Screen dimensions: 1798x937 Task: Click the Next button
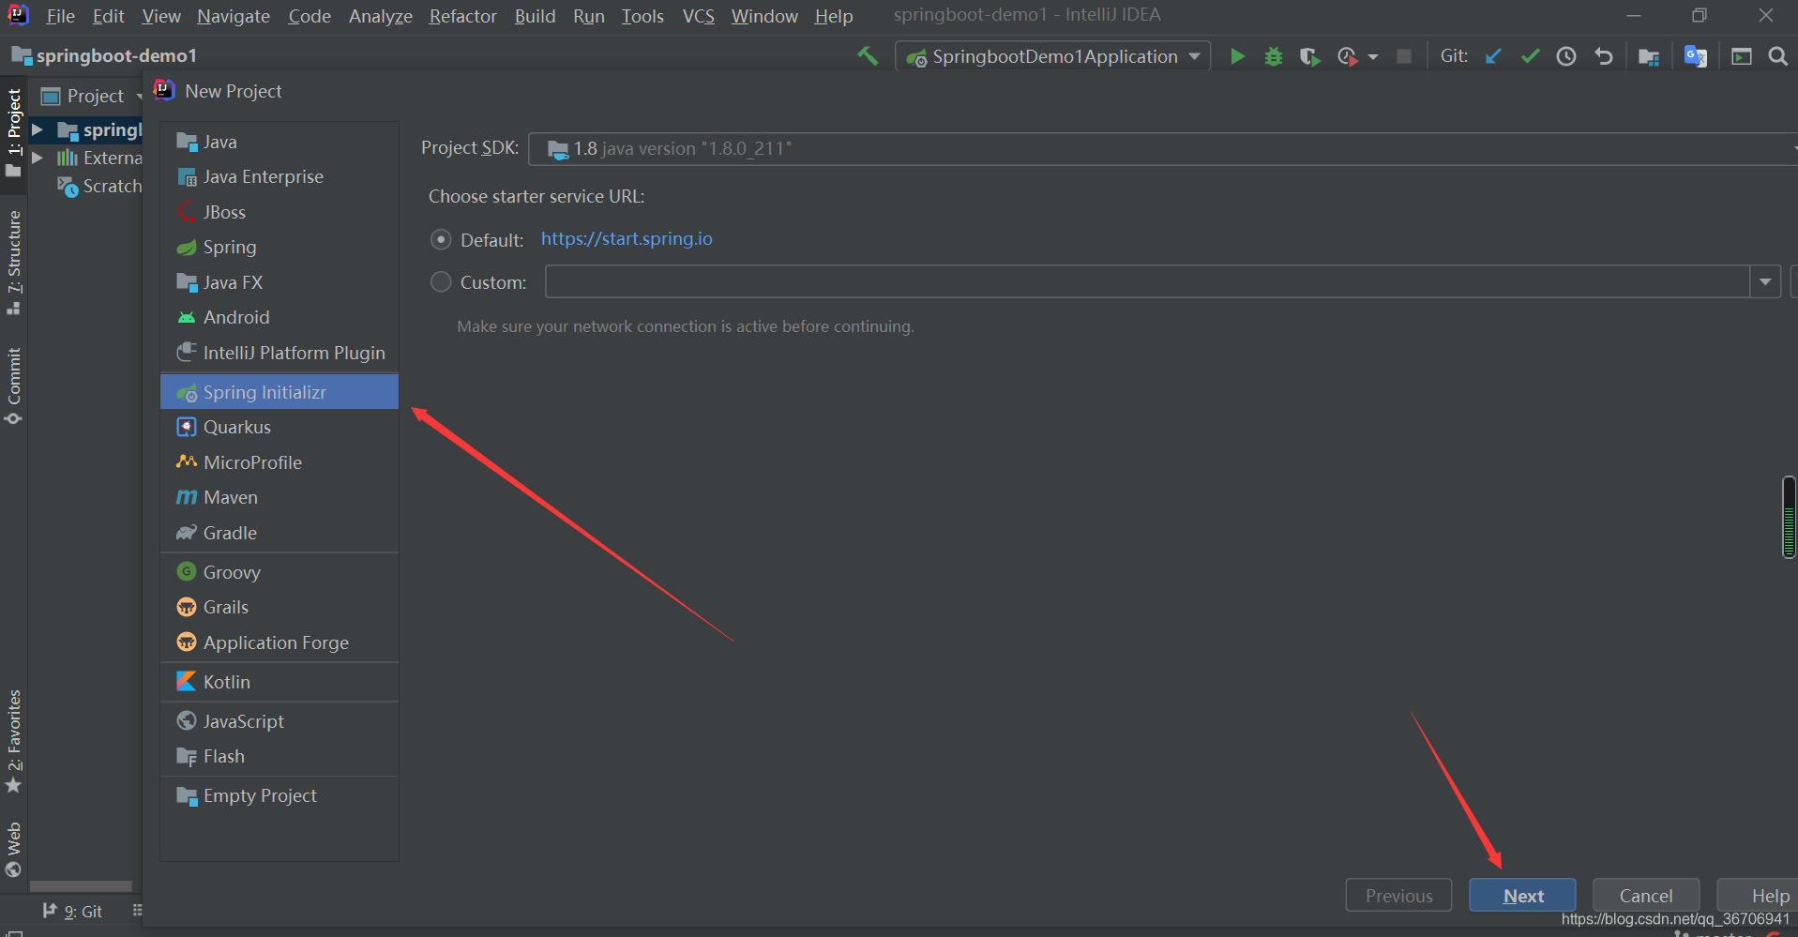tap(1522, 896)
